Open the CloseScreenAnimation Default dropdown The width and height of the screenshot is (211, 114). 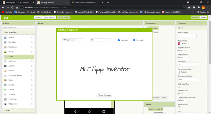(182, 100)
